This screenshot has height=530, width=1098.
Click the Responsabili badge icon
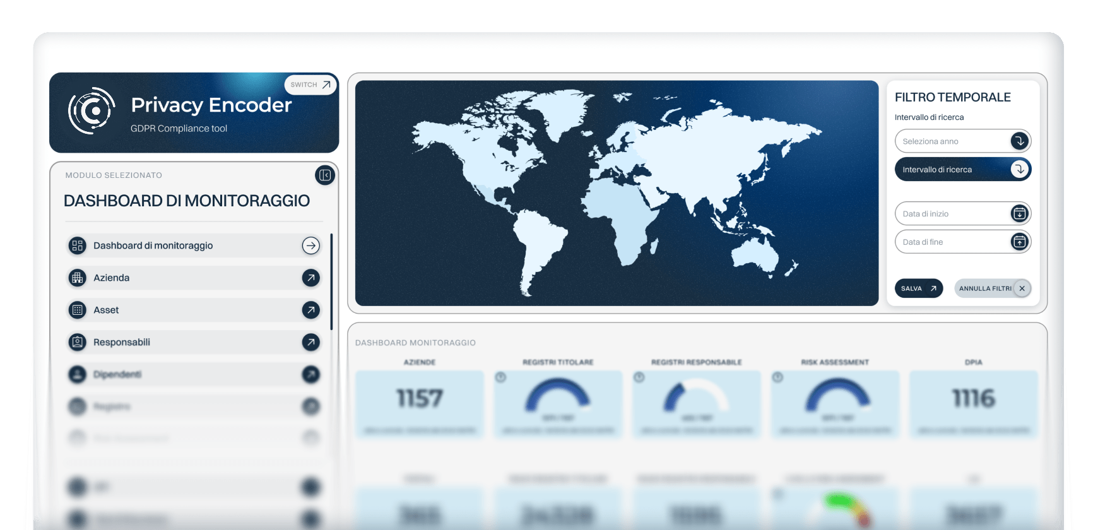[78, 342]
